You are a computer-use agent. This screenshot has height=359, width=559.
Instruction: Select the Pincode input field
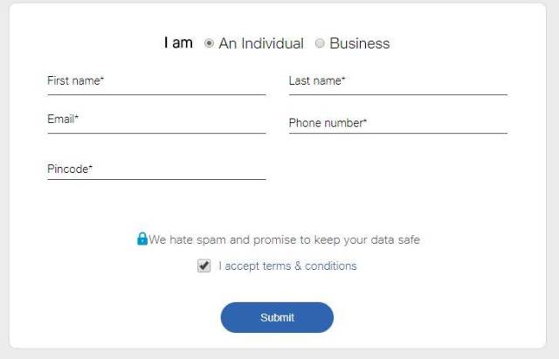click(156, 170)
